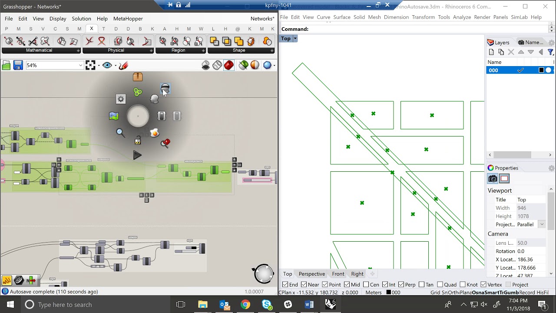556x313 pixels.
Task: Toggle the Near object snap checkbox
Action: 304,285
